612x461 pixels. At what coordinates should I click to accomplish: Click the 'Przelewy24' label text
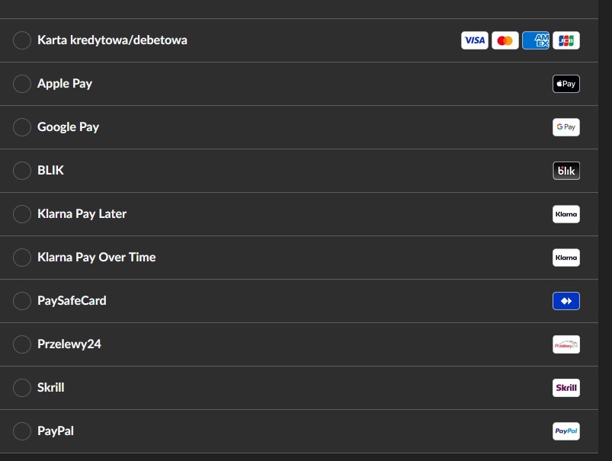(x=69, y=344)
